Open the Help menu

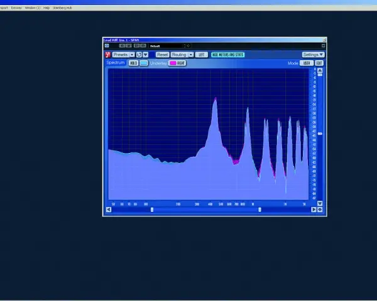[46, 8]
